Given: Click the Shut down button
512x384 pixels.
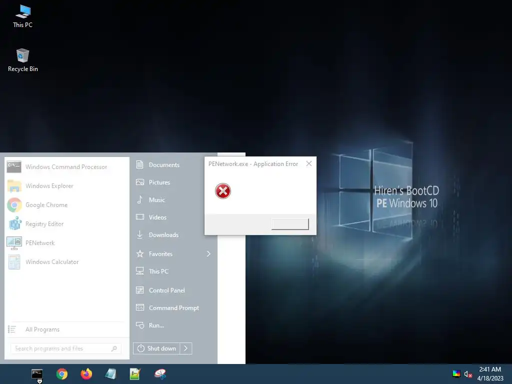Looking at the screenshot, I should point(156,348).
